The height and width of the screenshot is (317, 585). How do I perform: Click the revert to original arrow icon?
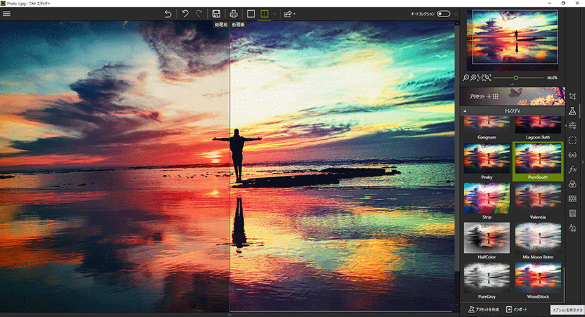pos(168,14)
